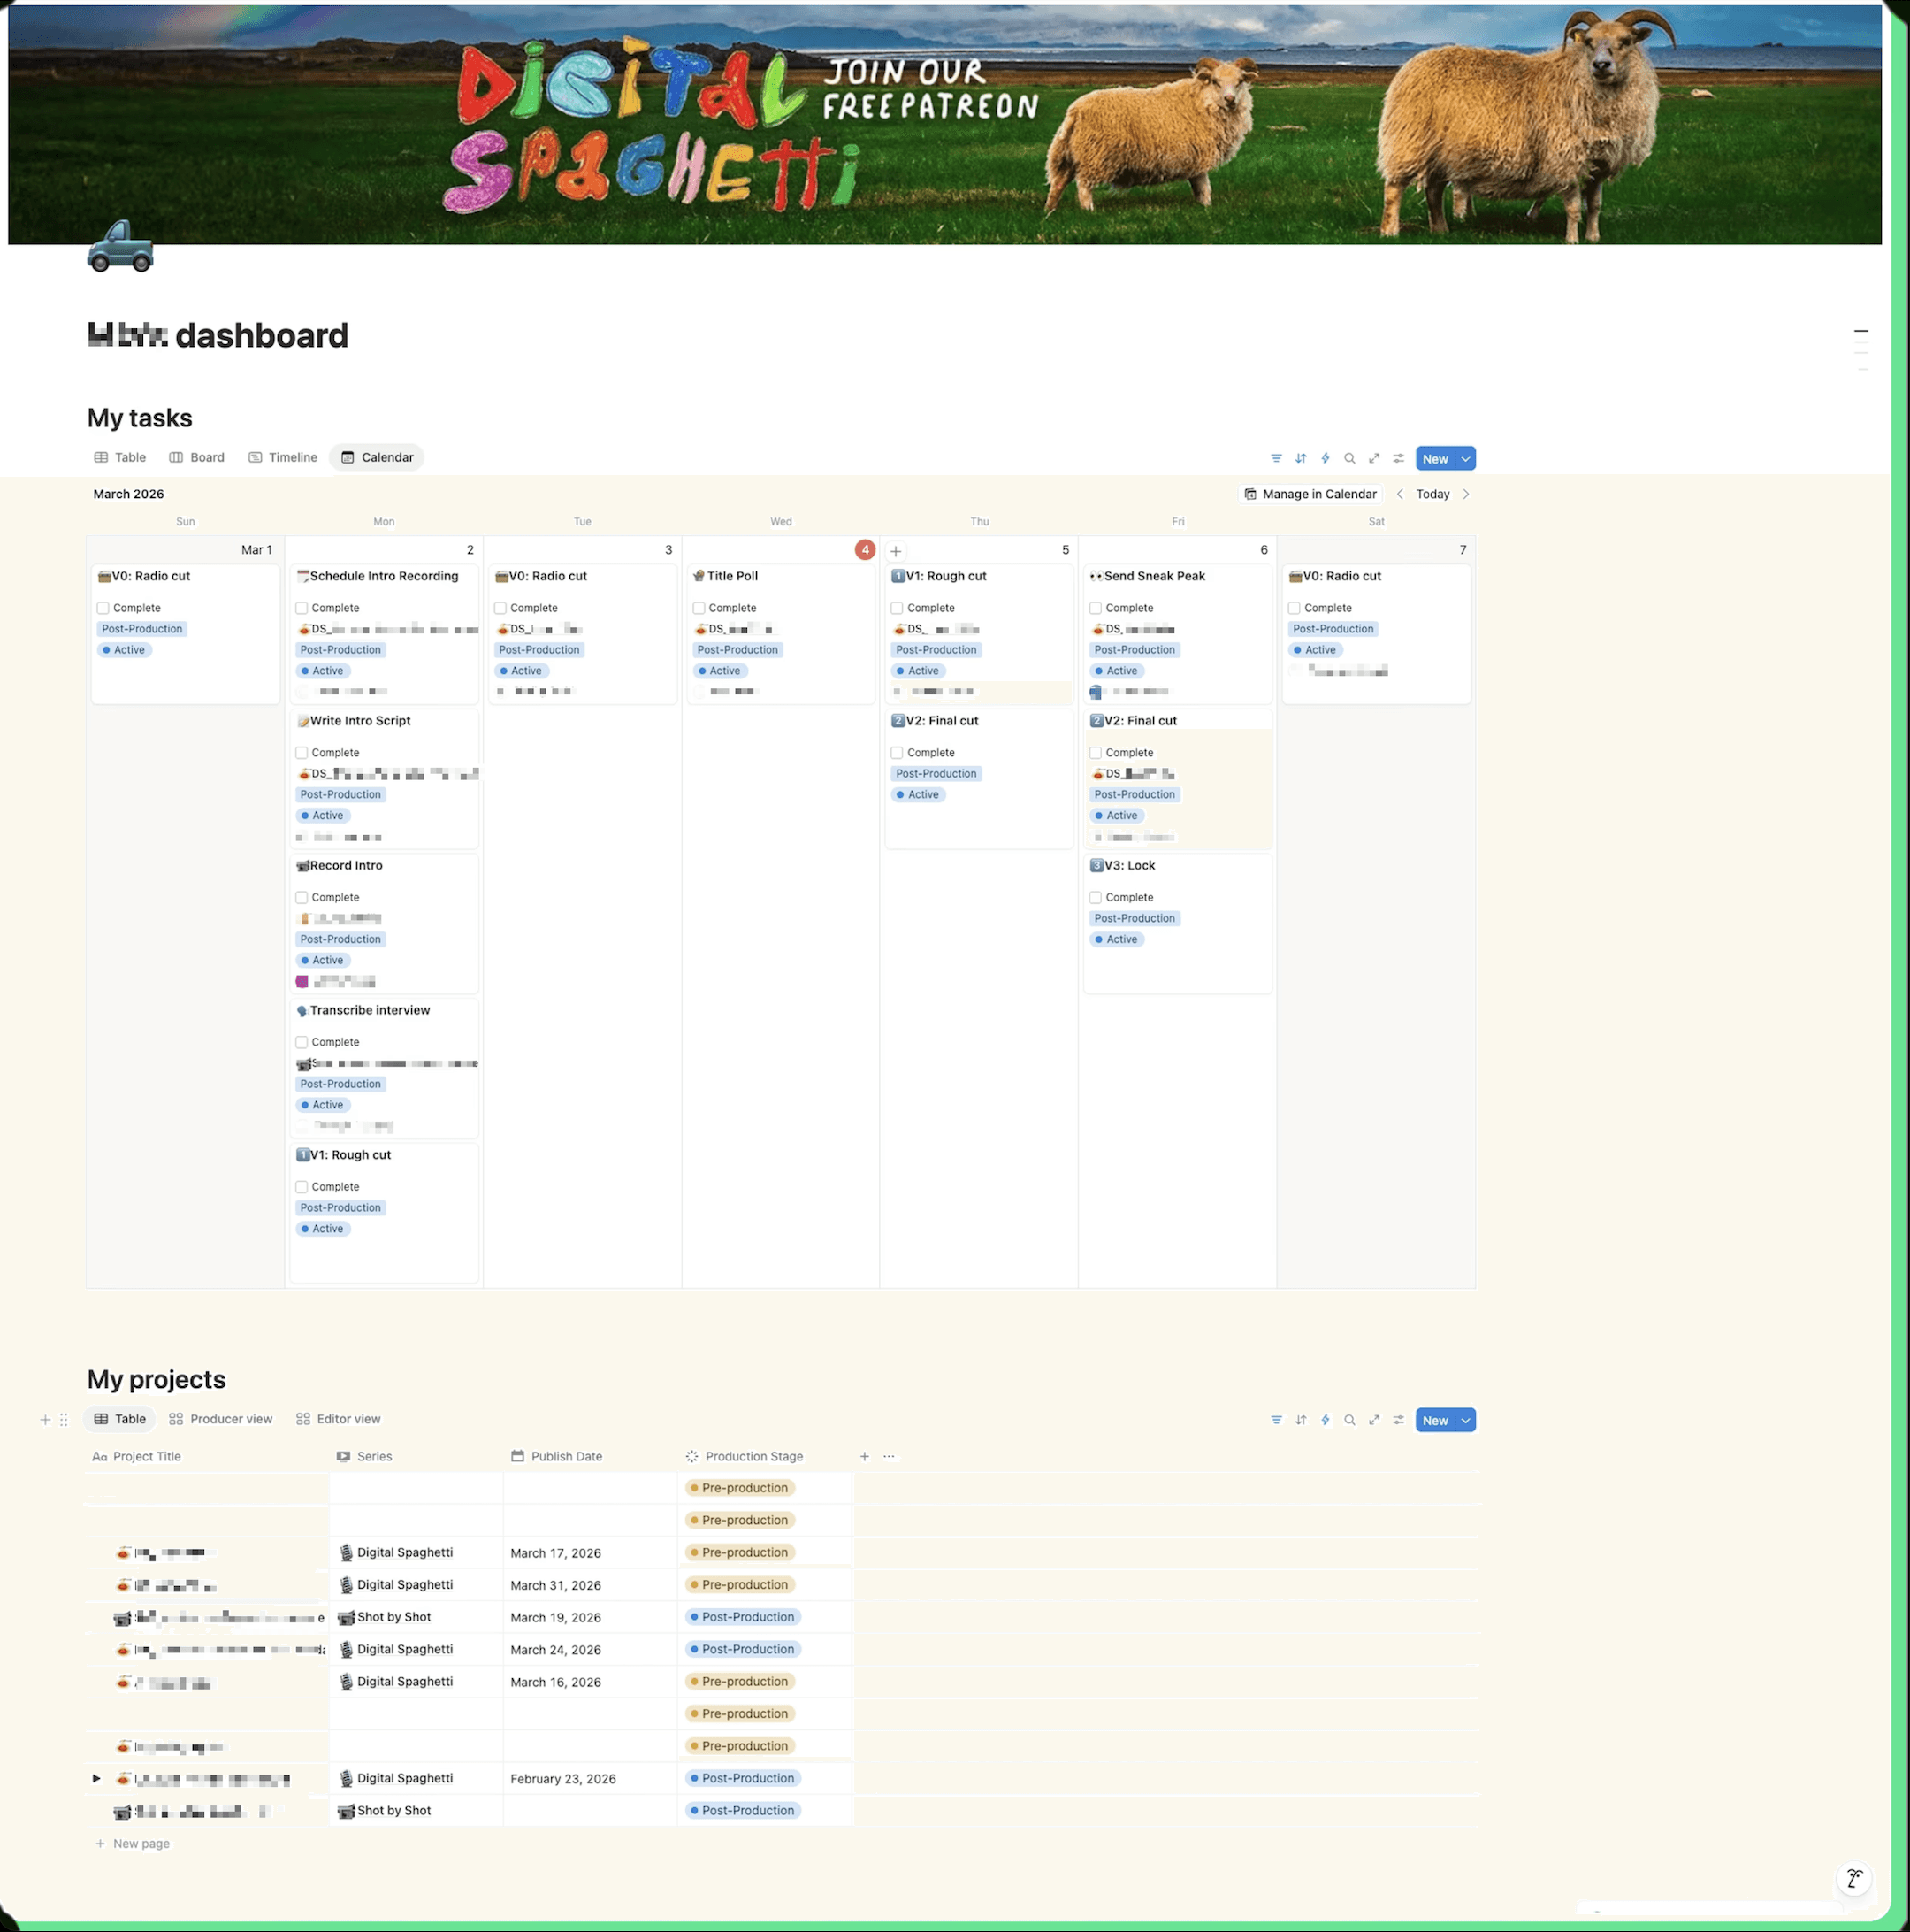Check Complete on Schedule Intro Recording task

[302, 608]
